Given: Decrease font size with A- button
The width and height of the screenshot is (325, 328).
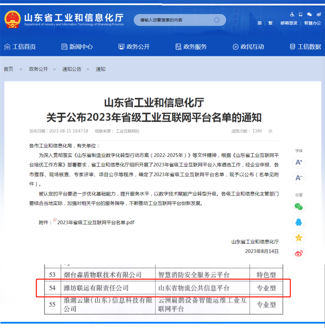Looking at the screenshot, I should coord(299,178).
